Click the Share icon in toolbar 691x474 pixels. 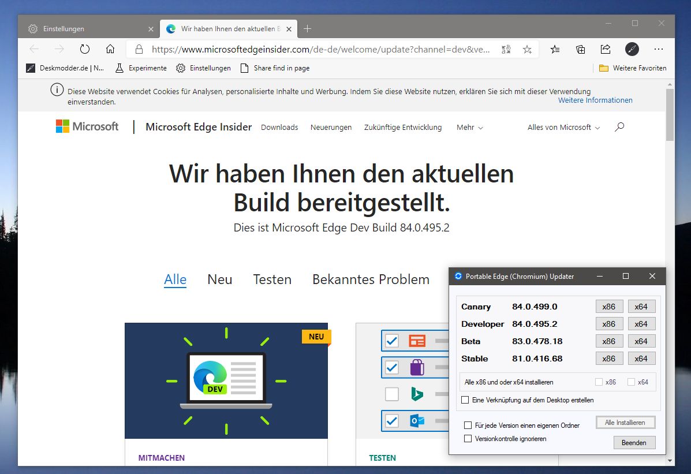(x=606, y=50)
